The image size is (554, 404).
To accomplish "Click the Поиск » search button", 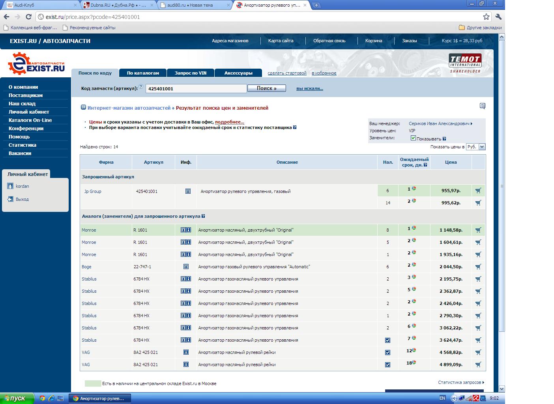I will tap(267, 88).
